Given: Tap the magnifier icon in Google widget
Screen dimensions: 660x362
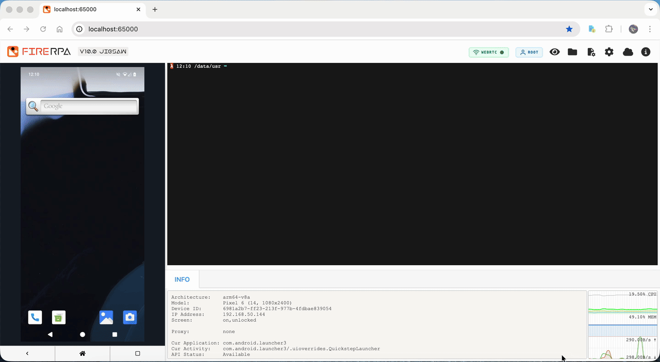Looking at the screenshot, I should [34, 106].
